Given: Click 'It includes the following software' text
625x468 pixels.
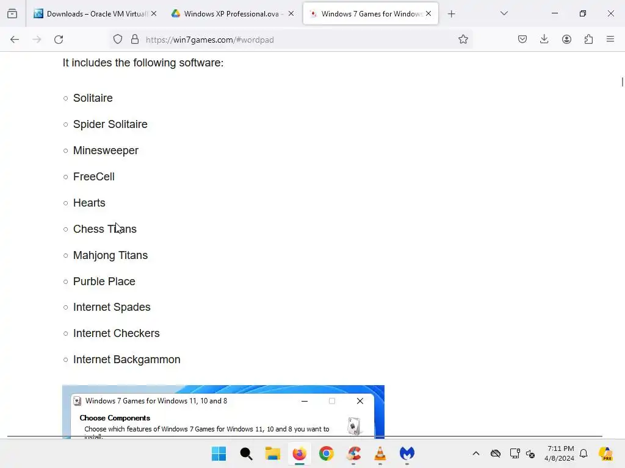Looking at the screenshot, I should (x=143, y=63).
